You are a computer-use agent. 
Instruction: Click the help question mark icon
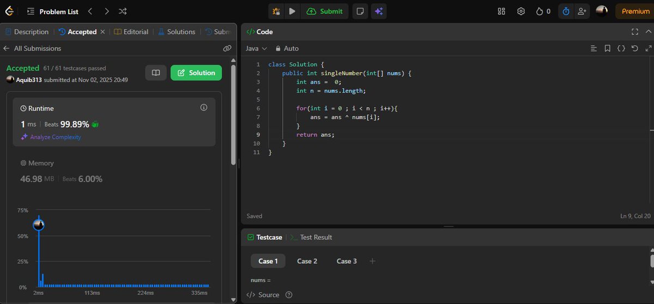(289, 295)
